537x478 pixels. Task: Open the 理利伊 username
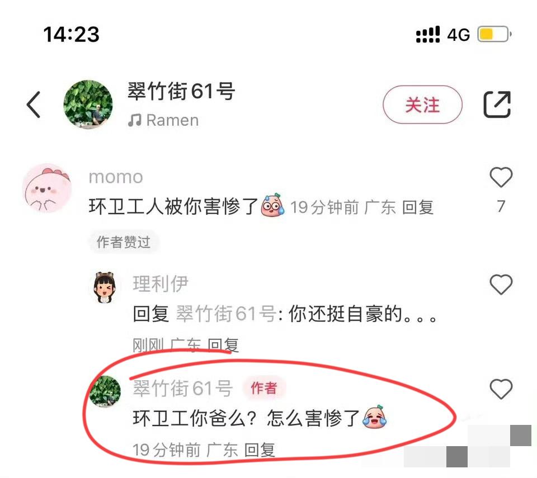click(161, 283)
